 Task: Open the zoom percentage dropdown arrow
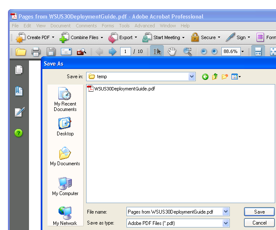(242, 51)
